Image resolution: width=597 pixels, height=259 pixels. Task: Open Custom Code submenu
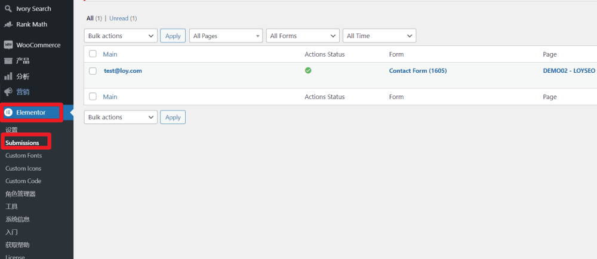(23, 181)
